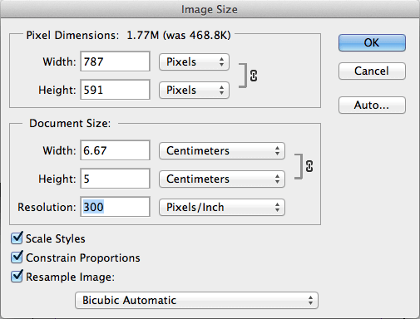Click the document size chain link icon

(309, 166)
